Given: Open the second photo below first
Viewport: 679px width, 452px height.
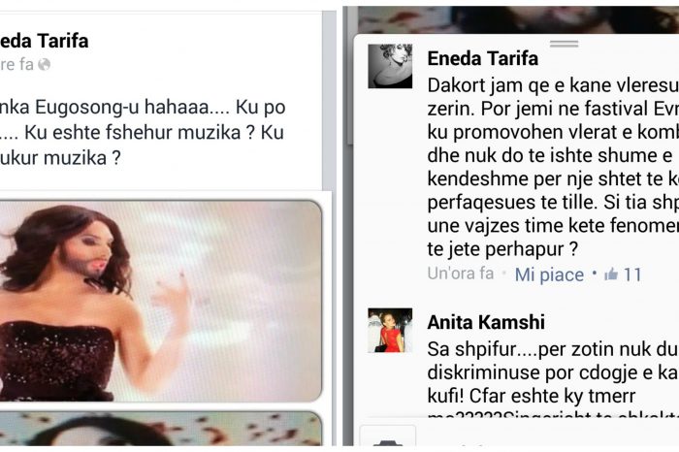Looking at the screenshot, I should (161, 429).
